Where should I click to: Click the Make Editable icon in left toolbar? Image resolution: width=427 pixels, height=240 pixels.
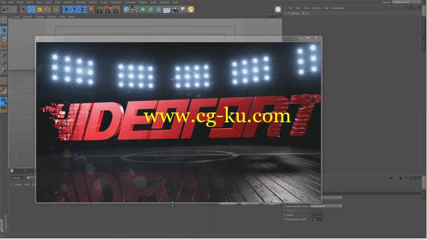[x=3, y=20]
